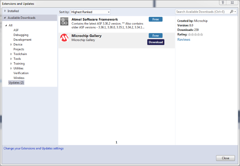Click the Microchip Gallery logo icon
The image size is (240, 166).
[64, 38]
